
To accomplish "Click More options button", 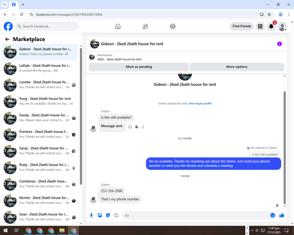I will pos(237,67).
